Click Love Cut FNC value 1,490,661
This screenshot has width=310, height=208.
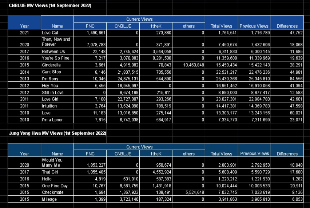pos(90,33)
